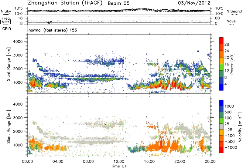Click the "Beam 05" label

(x=118, y=3)
